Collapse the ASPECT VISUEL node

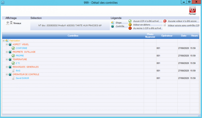click(7, 44)
